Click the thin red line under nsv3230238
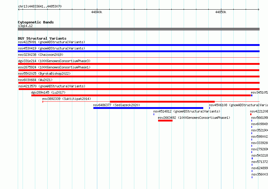 [x=139, y=58]
